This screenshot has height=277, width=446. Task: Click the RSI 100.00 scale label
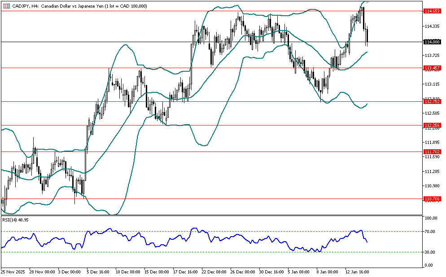[431, 218]
